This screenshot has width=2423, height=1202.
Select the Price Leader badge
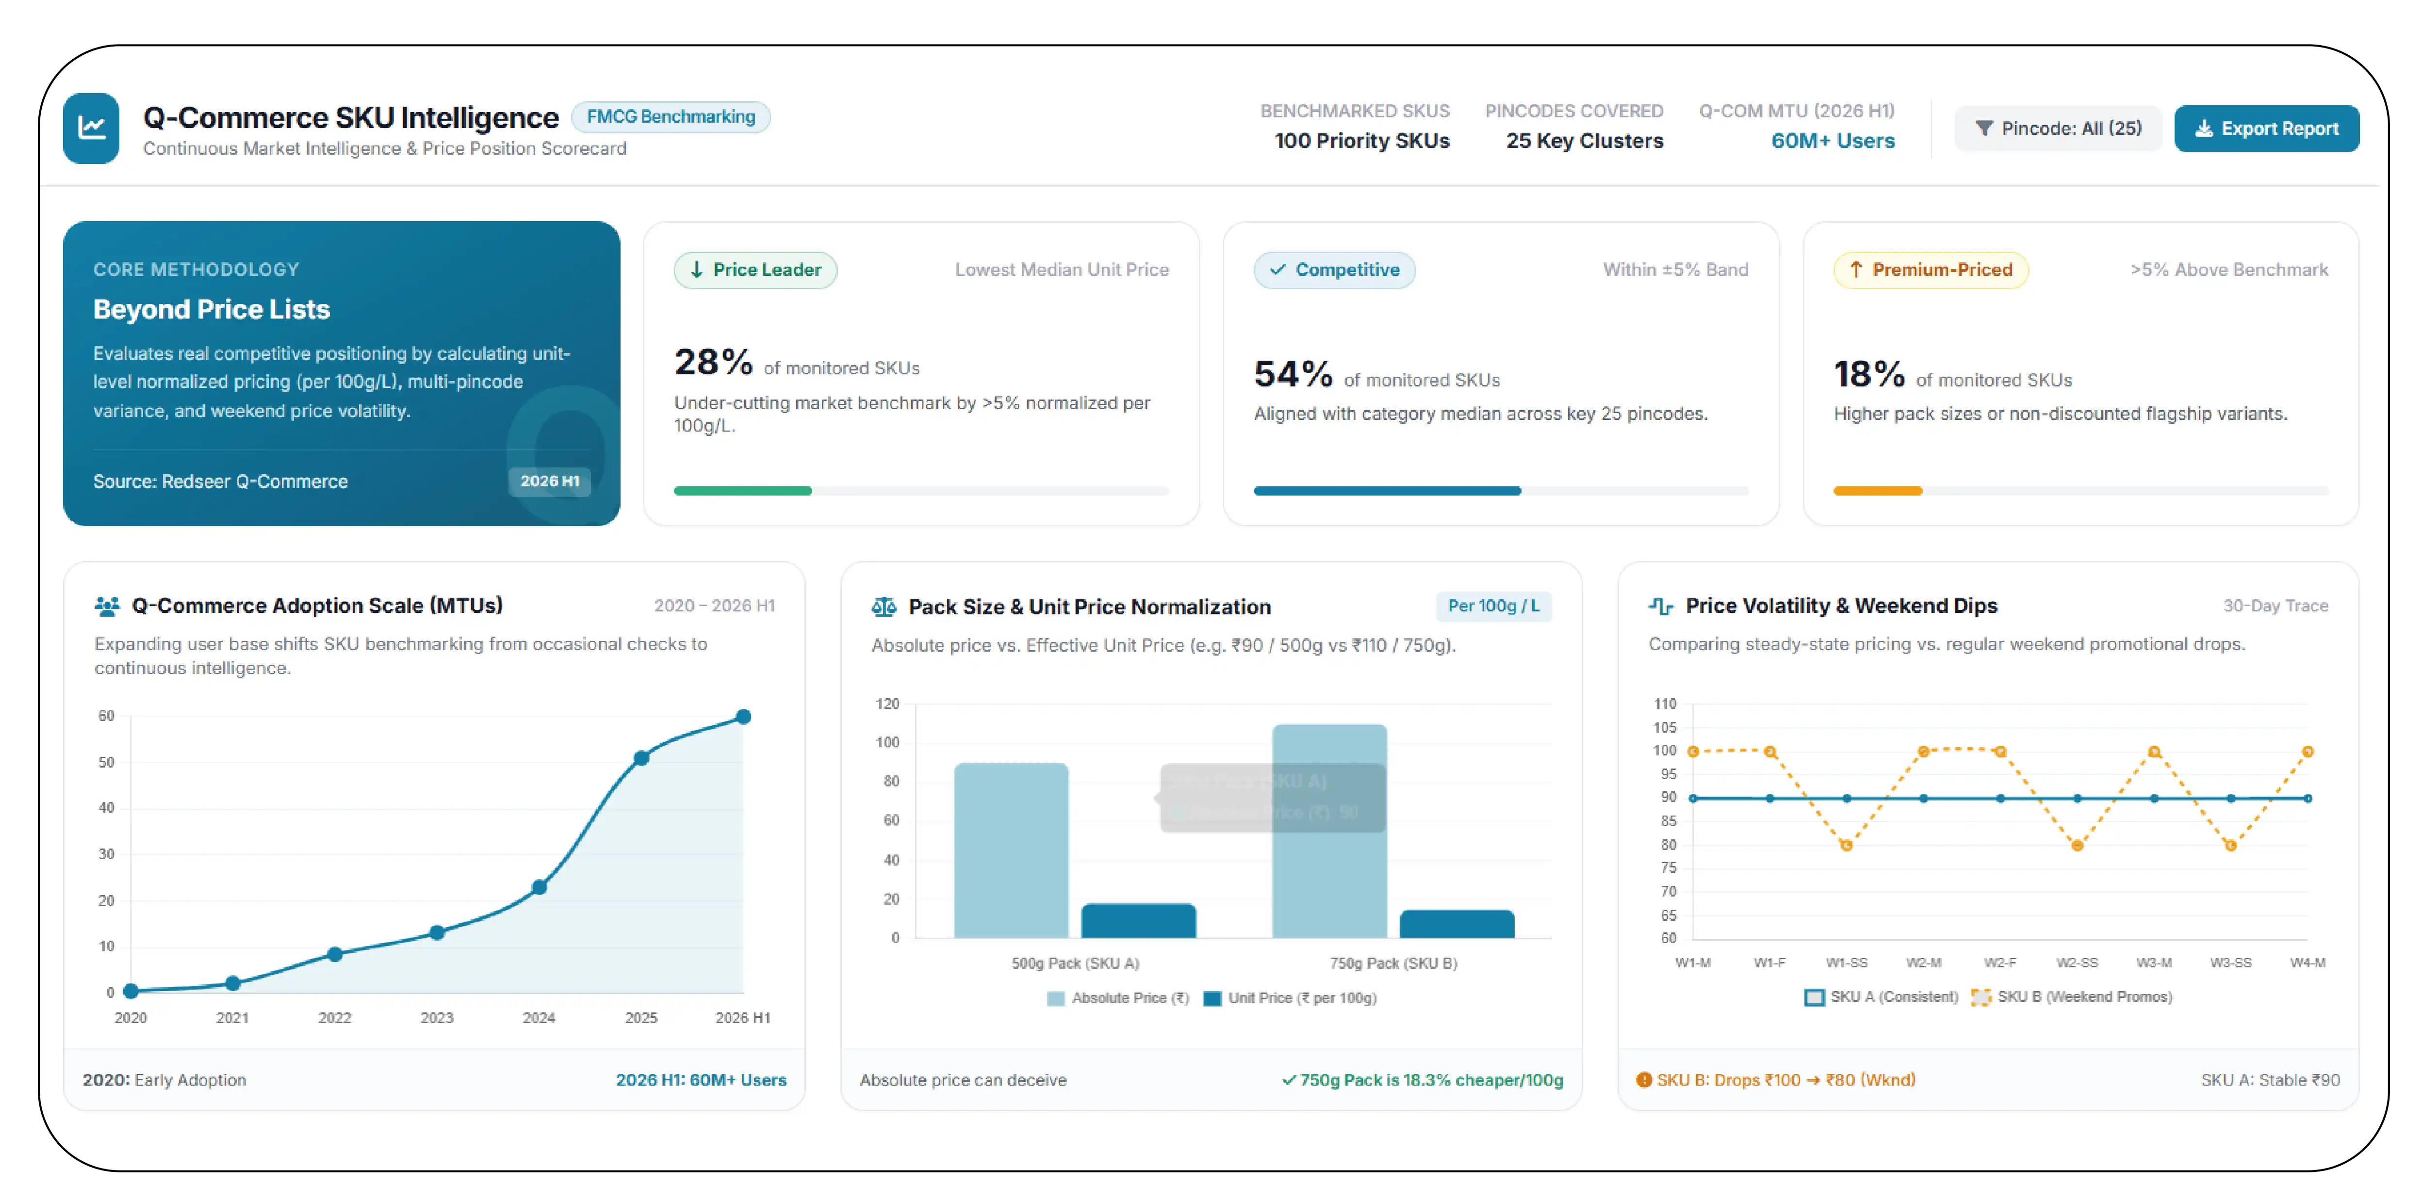(x=755, y=270)
